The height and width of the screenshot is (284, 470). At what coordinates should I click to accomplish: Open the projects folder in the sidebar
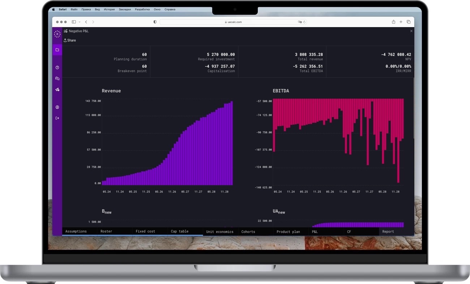tap(57, 50)
